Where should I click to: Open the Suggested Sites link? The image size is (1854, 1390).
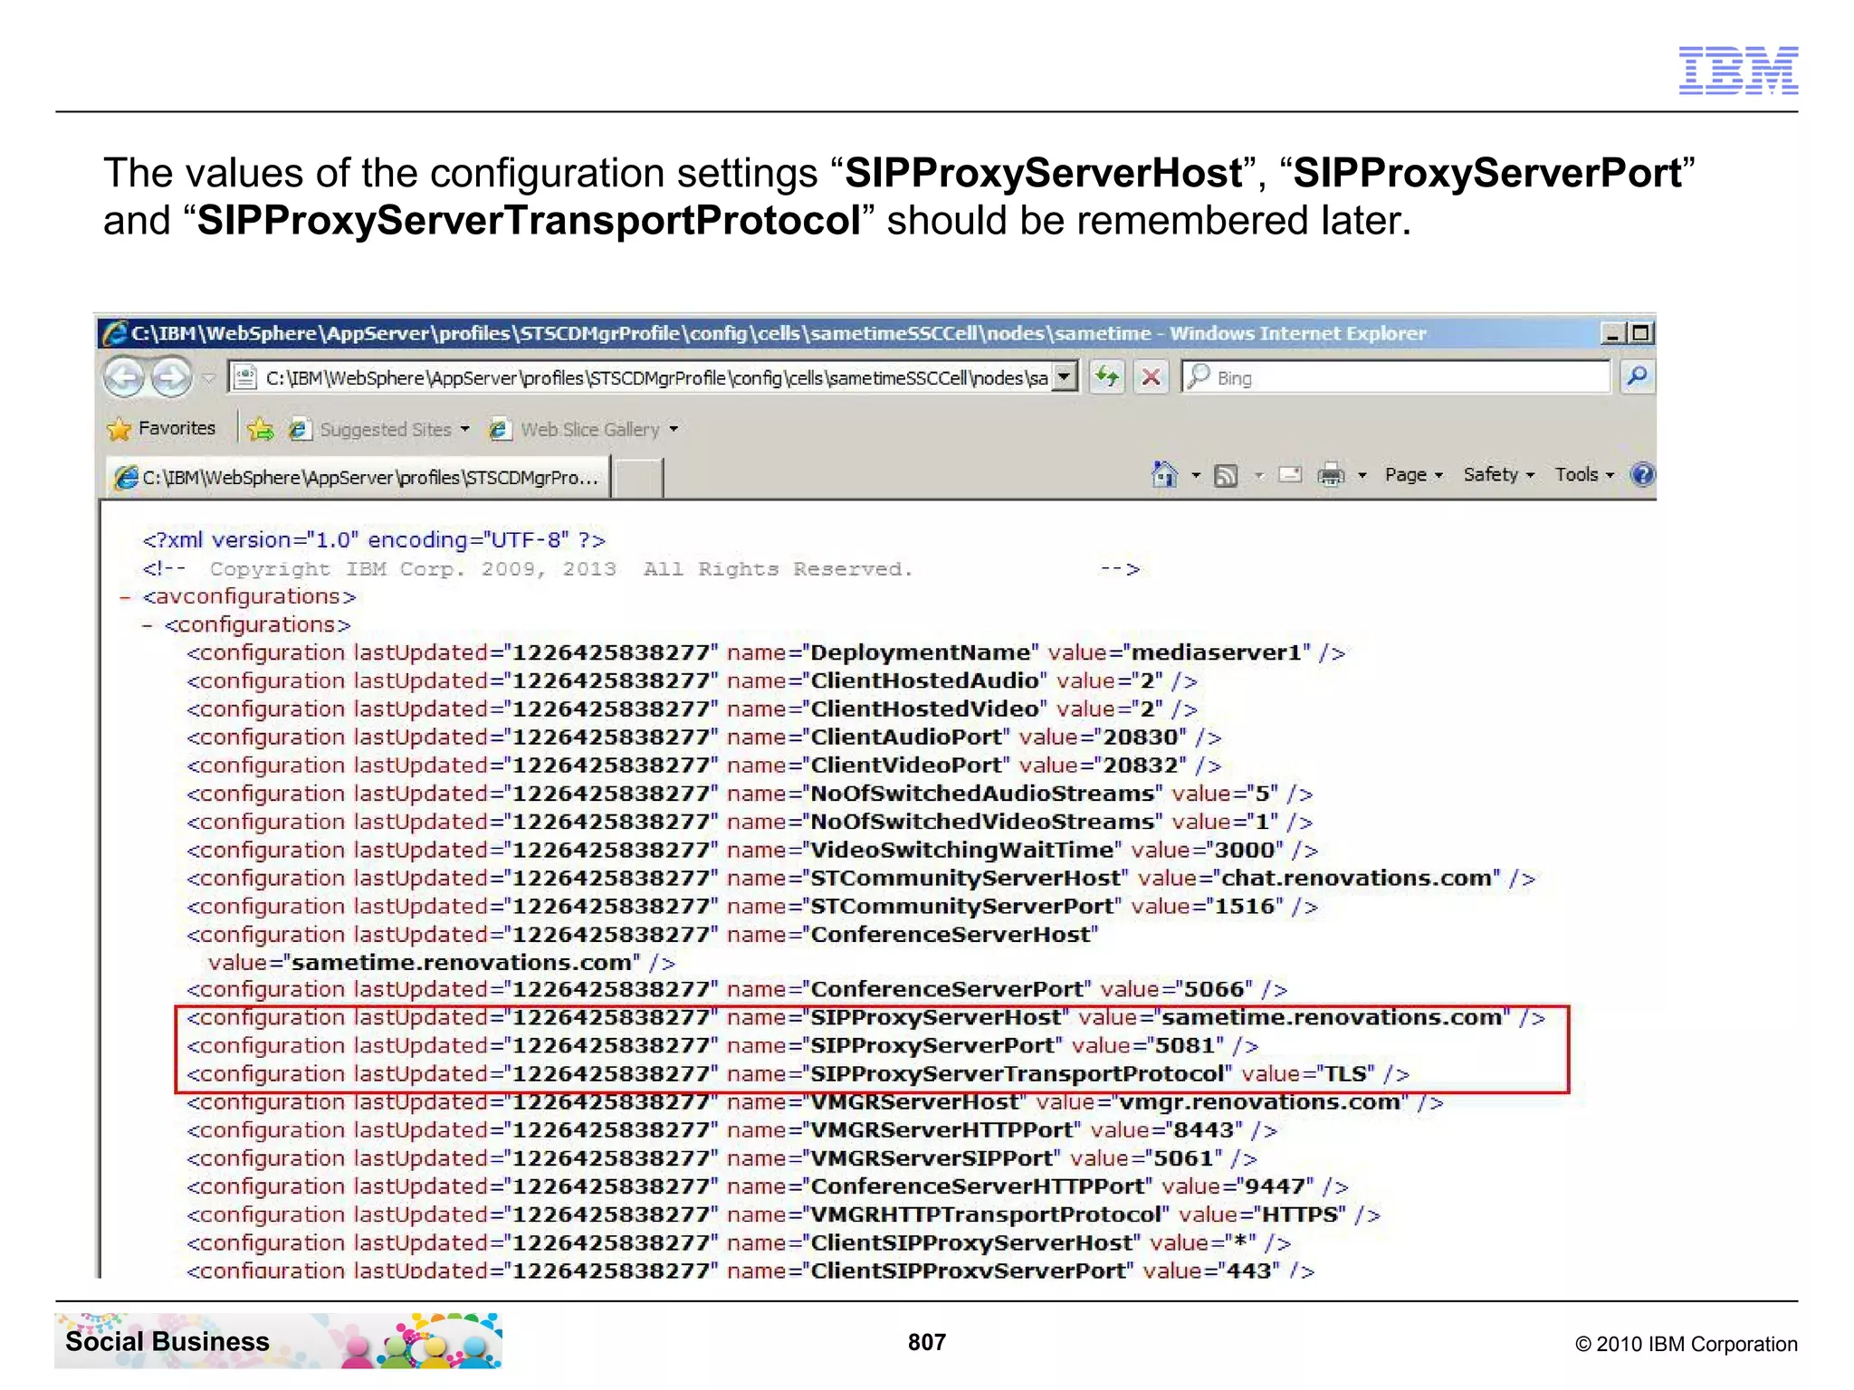coord(371,430)
